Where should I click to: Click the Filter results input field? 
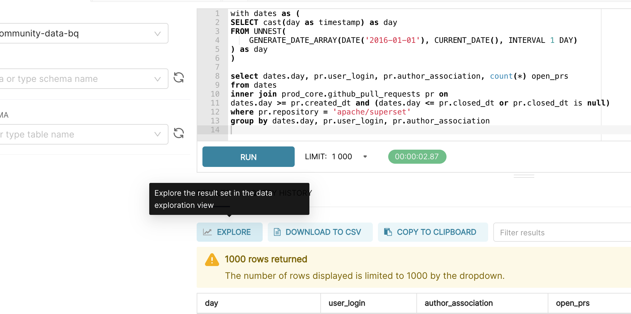[561, 232]
